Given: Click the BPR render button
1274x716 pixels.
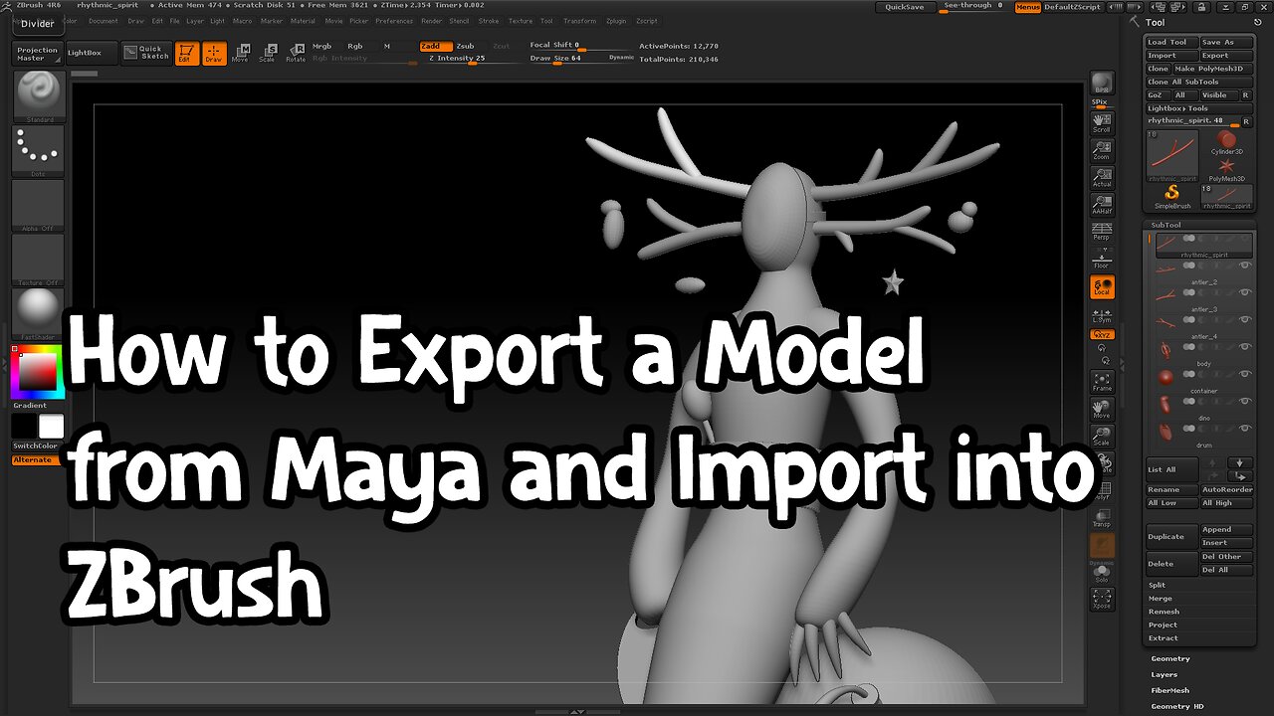Looking at the screenshot, I should pyautogui.click(x=1102, y=83).
